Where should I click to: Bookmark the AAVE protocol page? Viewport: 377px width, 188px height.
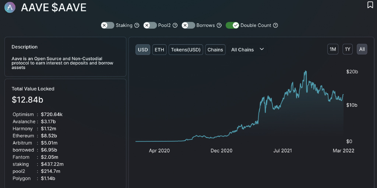point(370,5)
